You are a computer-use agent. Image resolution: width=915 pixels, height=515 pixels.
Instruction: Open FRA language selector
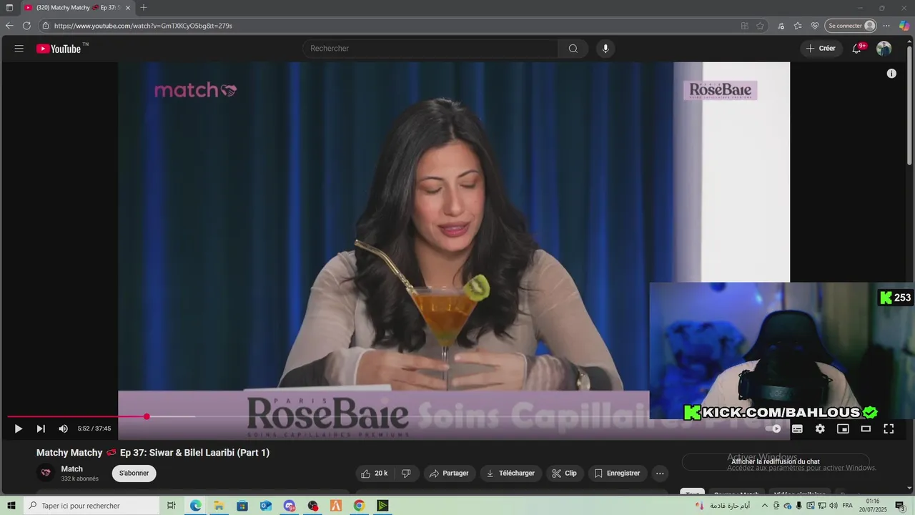[848, 506]
